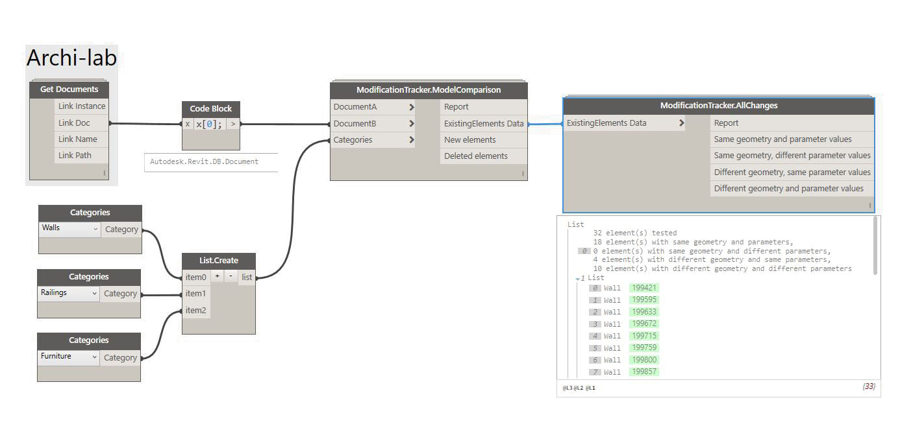Select the @L3 list level label
Viewport: 900px width, 426px height.
point(567,388)
